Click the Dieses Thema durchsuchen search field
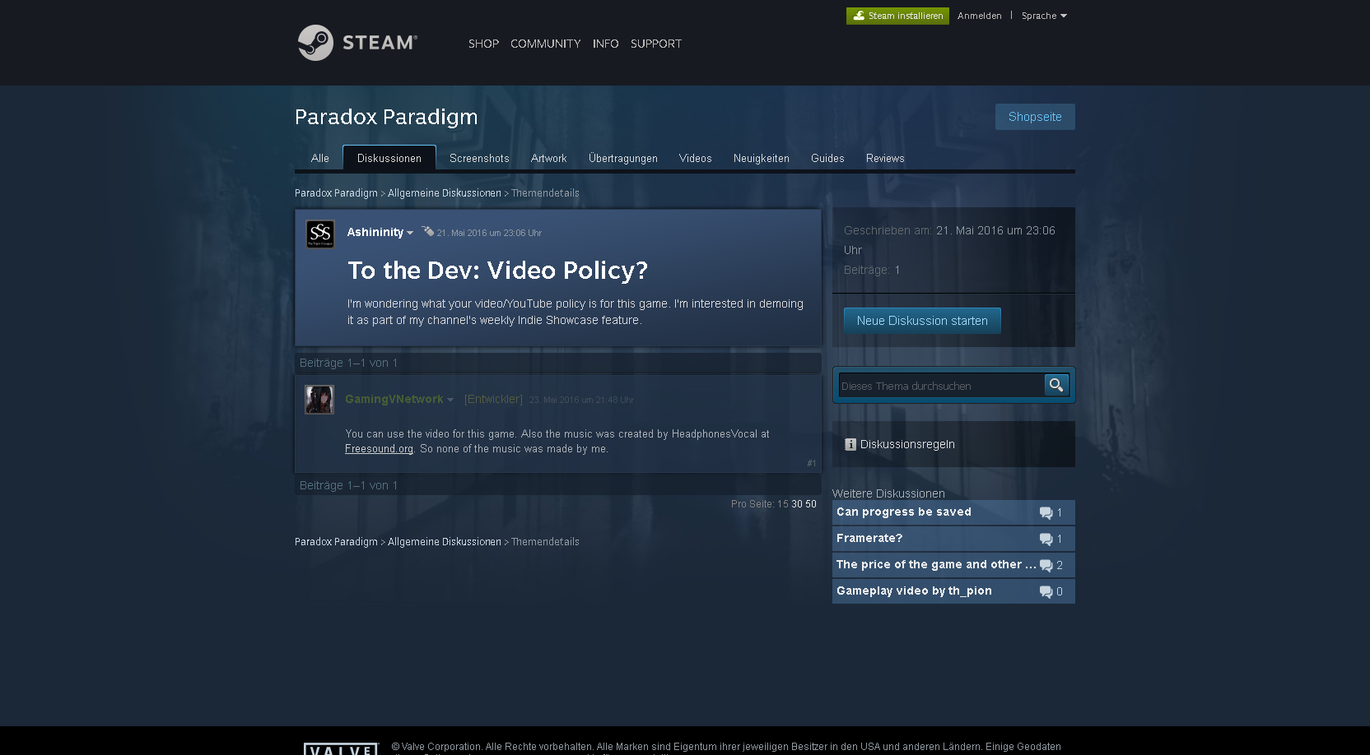1370x755 pixels. point(940,386)
